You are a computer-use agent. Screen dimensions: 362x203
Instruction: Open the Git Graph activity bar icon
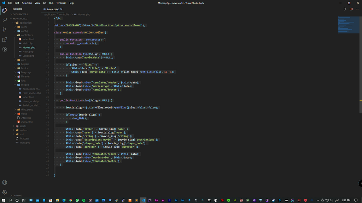tap(4, 49)
